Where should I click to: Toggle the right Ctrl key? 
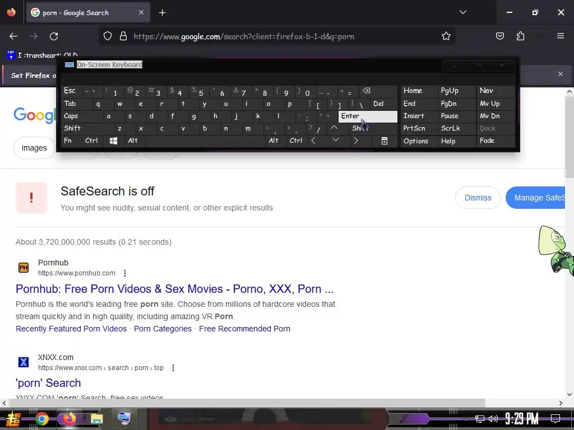coord(297,141)
